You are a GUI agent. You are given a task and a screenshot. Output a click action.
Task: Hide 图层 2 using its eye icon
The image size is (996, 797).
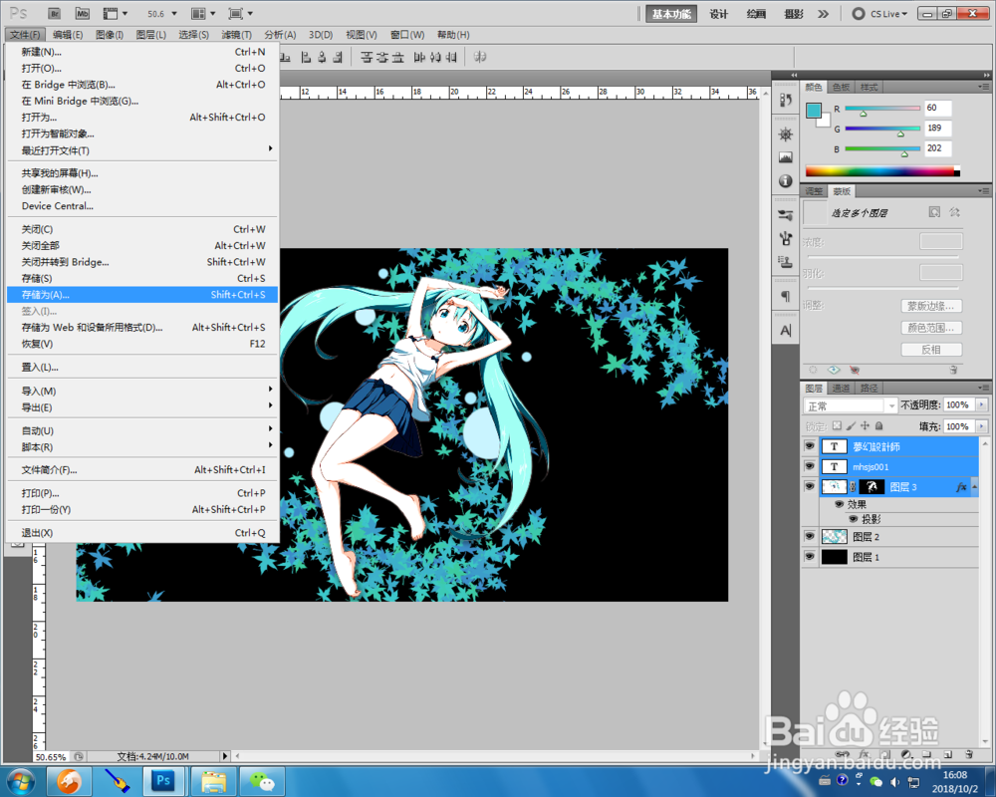[809, 536]
